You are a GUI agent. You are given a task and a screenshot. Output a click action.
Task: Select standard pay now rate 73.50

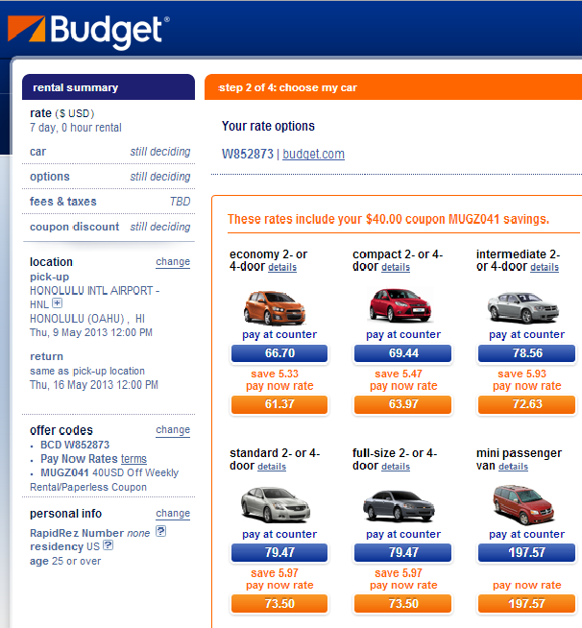(279, 604)
